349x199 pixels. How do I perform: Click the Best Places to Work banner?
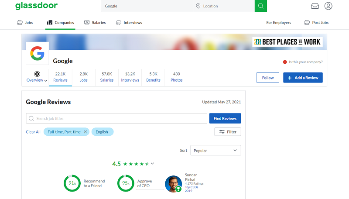click(x=287, y=42)
